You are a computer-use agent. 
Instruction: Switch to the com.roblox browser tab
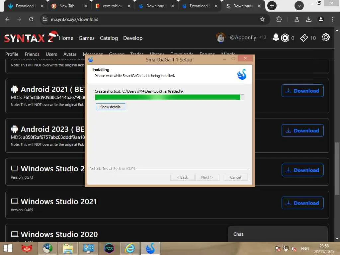[x=113, y=6]
